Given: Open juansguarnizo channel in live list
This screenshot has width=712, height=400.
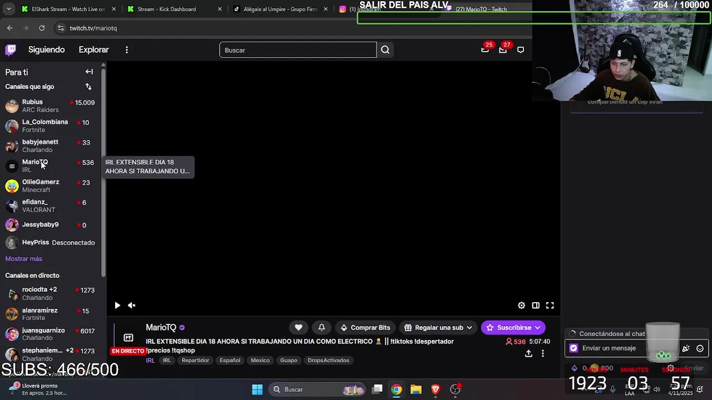Looking at the screenshot, I should click(x=50, y=334).
